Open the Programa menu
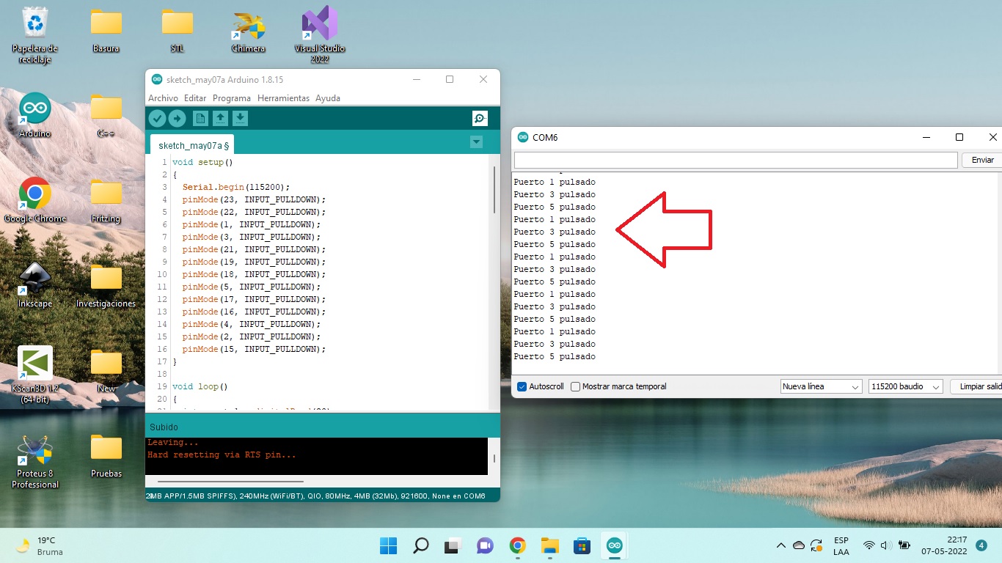 [x=232, y=98]
